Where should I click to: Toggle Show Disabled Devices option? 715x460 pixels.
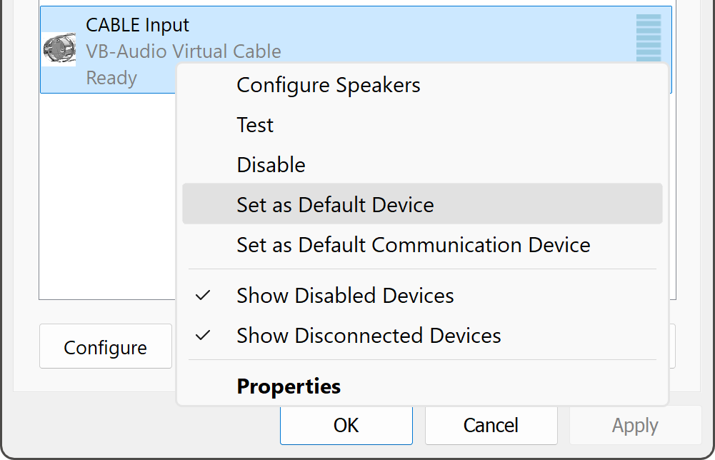coord(345,295)
